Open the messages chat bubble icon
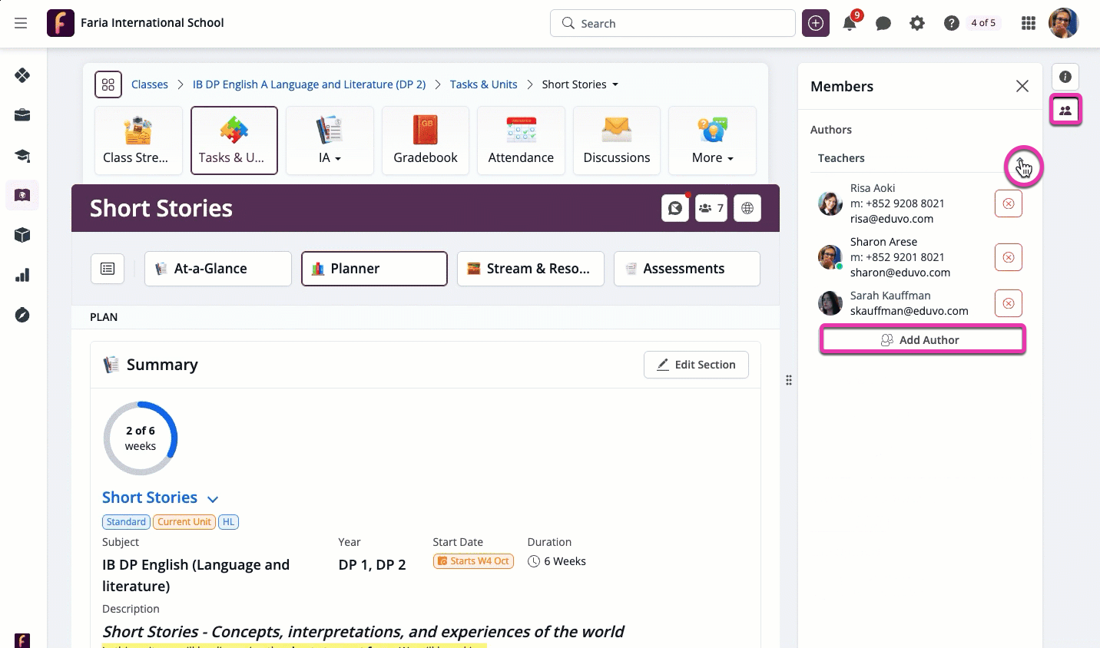The height and width of the screenshot is (648, 1100). click(x=883, y=24)
